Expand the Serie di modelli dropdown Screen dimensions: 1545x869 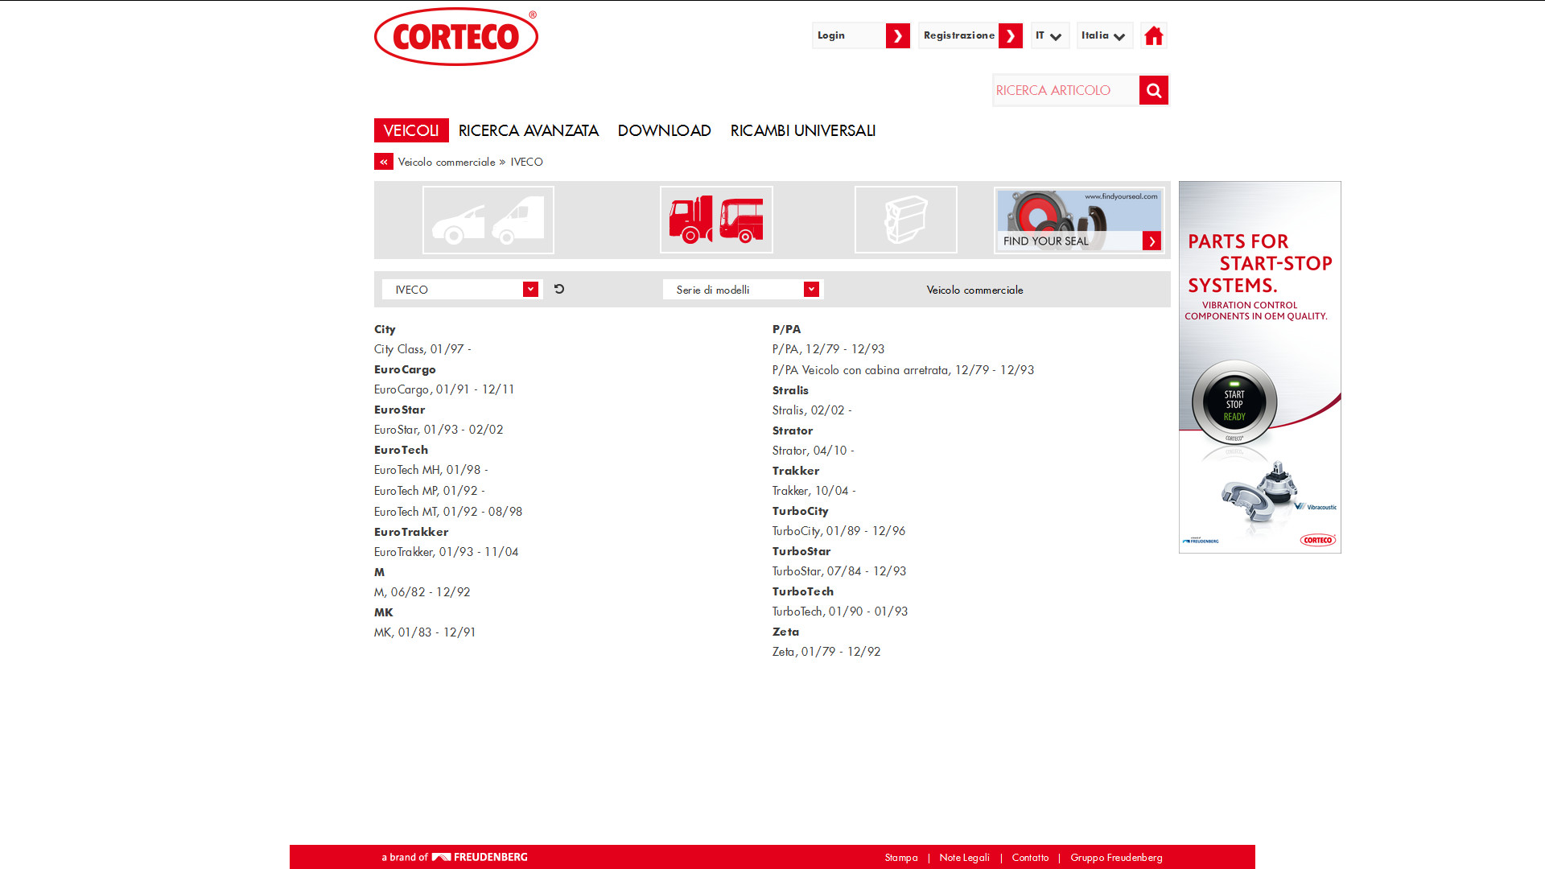743,290
